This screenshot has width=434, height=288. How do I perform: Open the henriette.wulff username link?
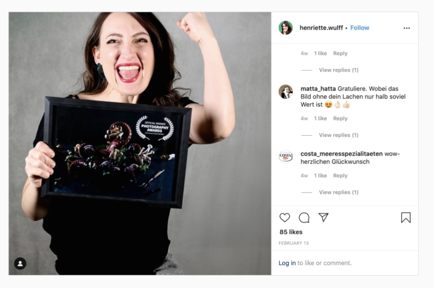pos(321,28)
